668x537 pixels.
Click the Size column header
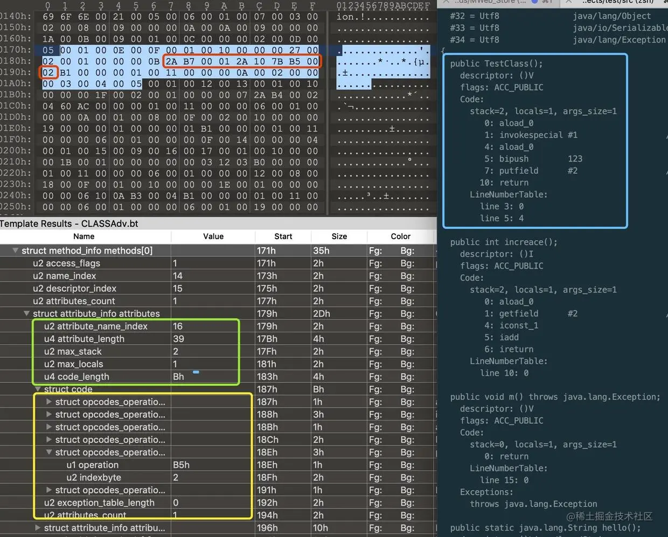[x=339, y=236]
